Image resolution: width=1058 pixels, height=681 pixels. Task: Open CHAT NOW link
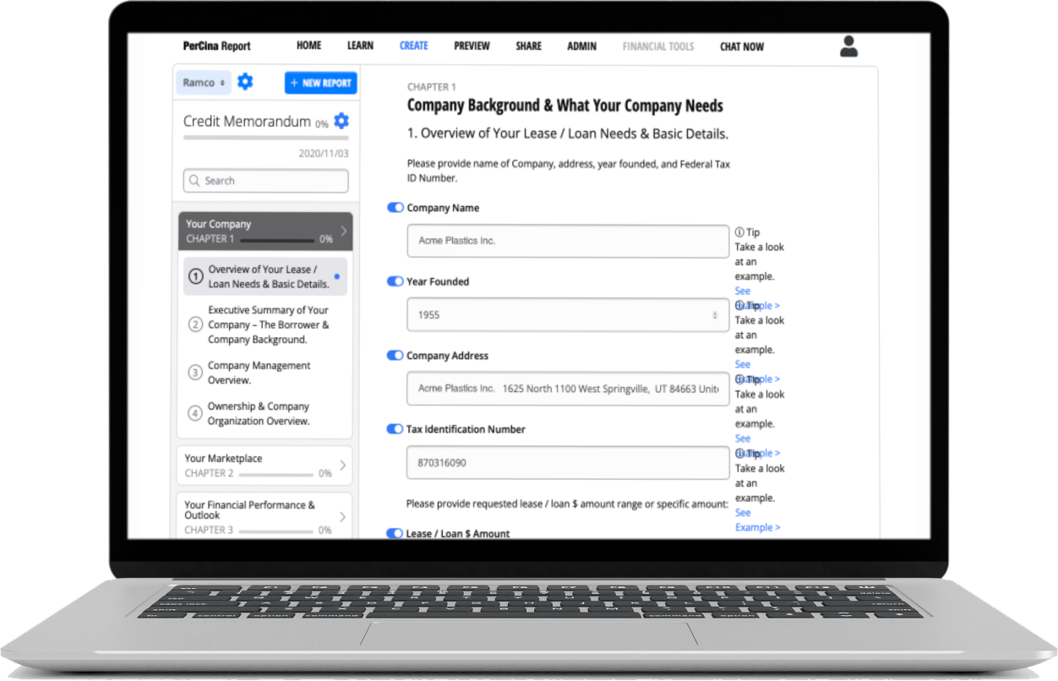pos(741,47)
